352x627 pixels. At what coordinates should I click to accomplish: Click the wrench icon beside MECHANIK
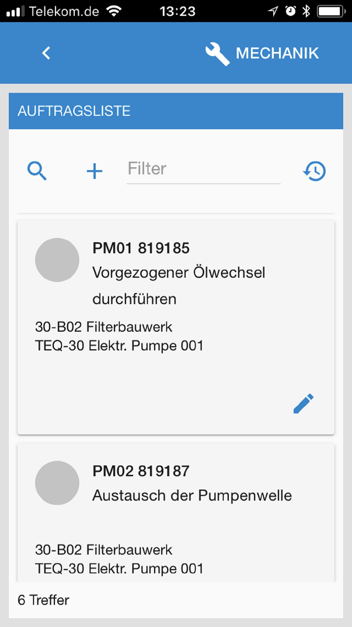(x=217, y=54)
